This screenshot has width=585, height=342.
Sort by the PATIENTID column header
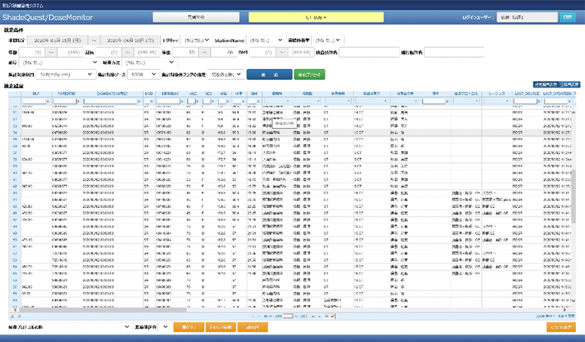coord(67,94)
